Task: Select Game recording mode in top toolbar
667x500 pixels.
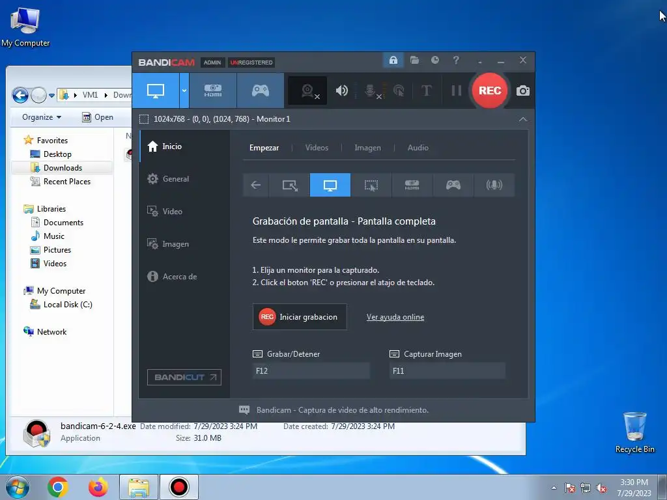Action: click(261, 90)
